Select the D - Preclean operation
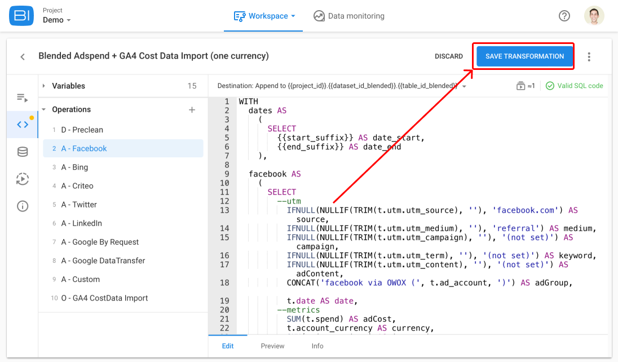This screenshot has width=618, height=362. 123,130
